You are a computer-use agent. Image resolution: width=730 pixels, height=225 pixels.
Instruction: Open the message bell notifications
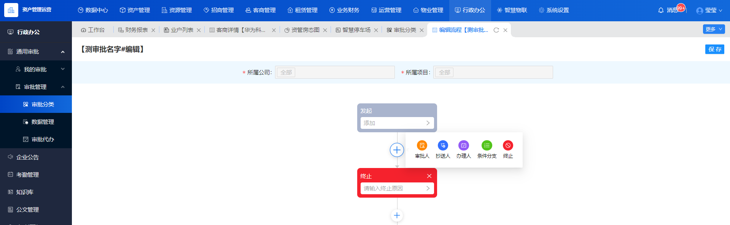tap(661, 10)
